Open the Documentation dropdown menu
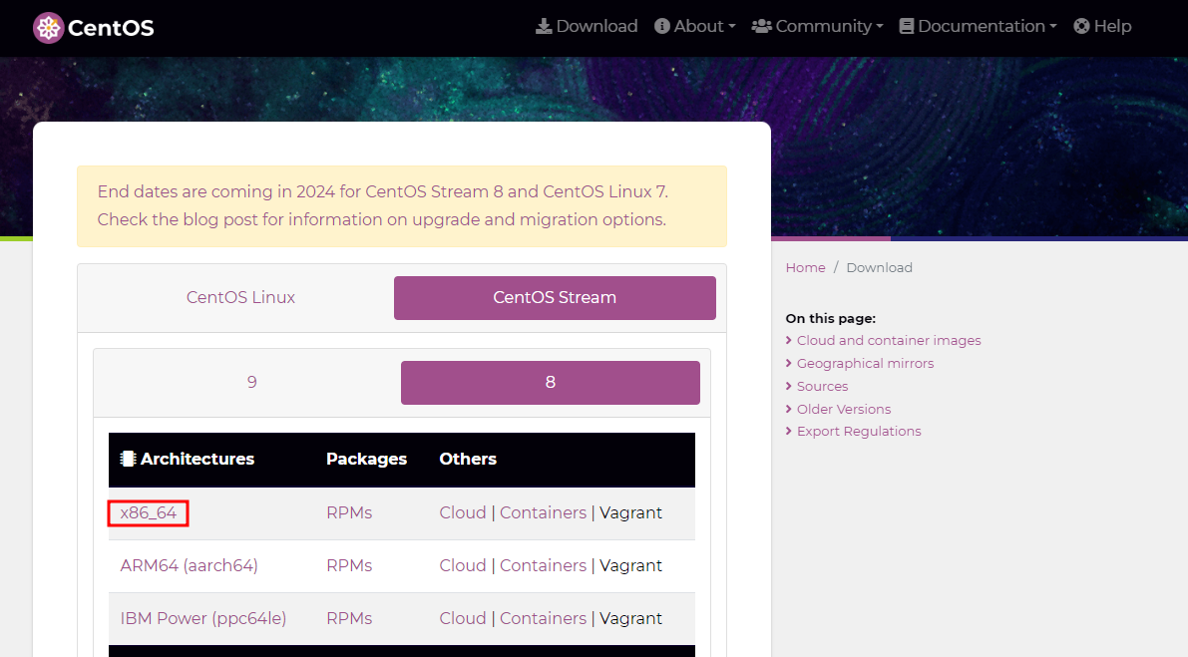 [x=978, y=27]
